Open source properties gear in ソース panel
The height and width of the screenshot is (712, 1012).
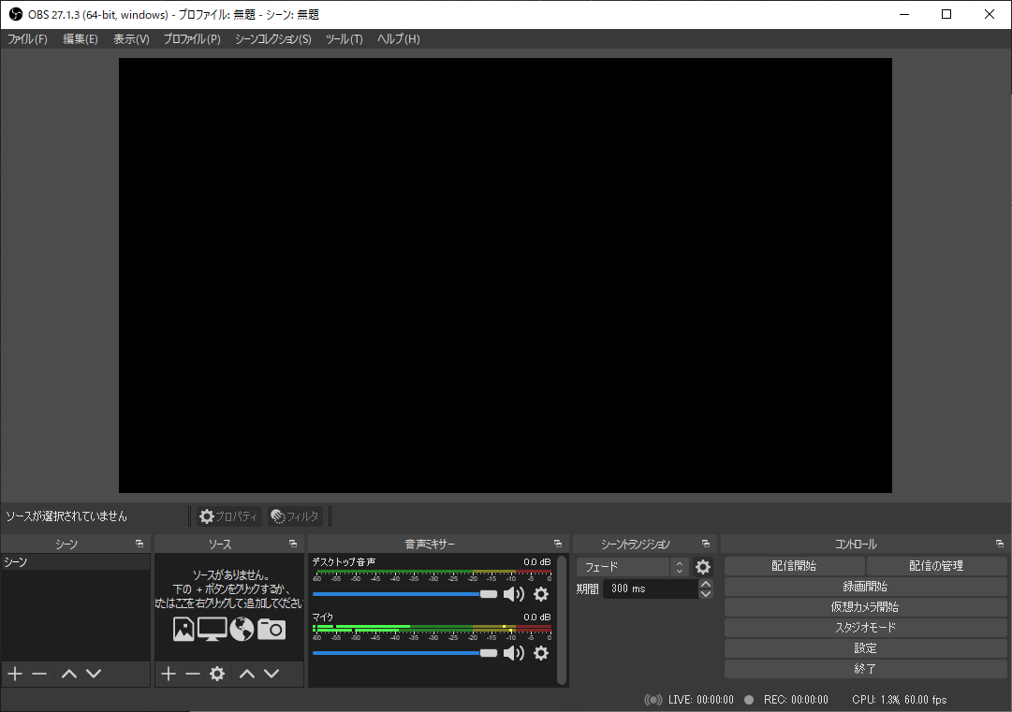coord(217,674)
